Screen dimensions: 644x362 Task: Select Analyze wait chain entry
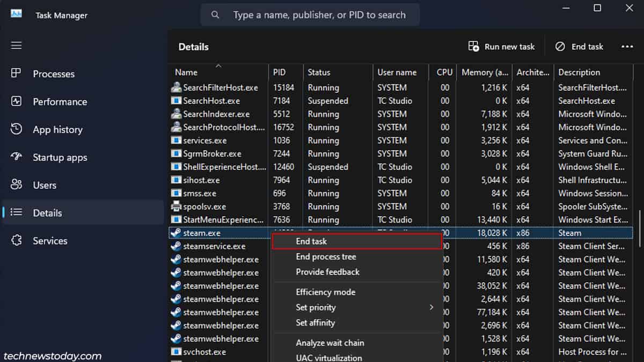click(x=357, y=343)
